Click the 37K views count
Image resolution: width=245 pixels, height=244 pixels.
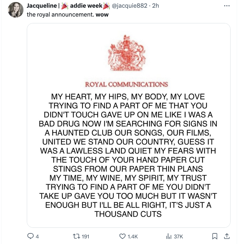[x=178, y=236]
